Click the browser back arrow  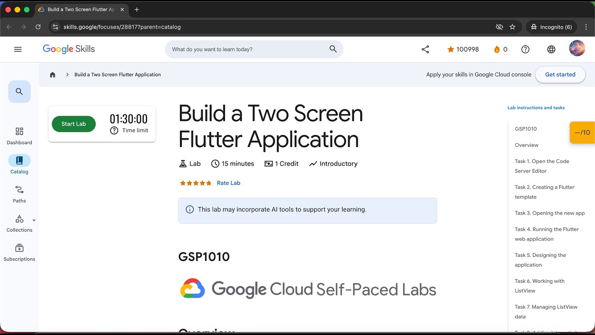9,27
